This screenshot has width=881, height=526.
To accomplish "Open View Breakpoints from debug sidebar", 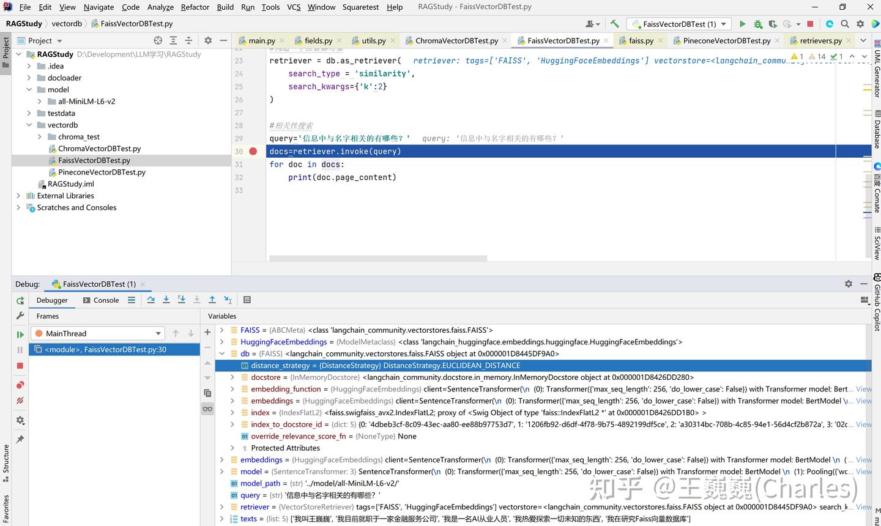I will (20, 385).
